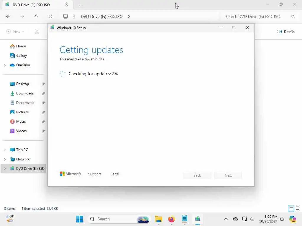The image size is (302, 226).
Task: Switch to large thumbnails view
Action: tap(298, 208)
